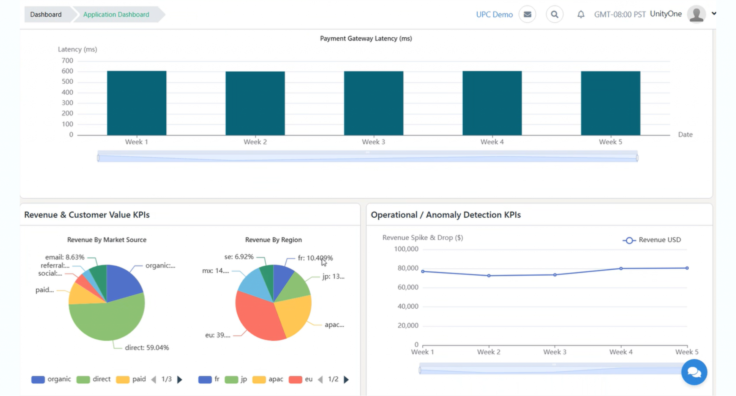Image resolution: width=736 pixels, height=396 pixels.
Task: Click the search magnifier icon
Action: point(554,14)
